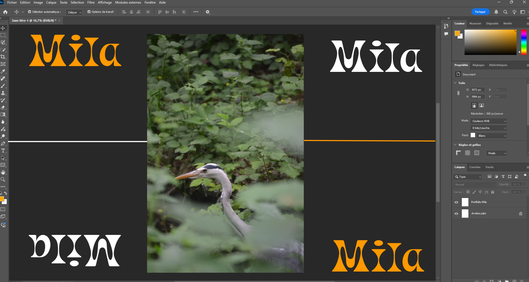Select the Rectangular Marquee tool
The height and width of the screenshot is (282, 529).
click(3, 35)
